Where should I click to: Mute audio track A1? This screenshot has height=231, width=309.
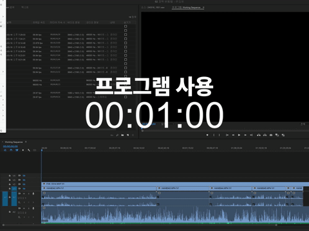point(24,194)
